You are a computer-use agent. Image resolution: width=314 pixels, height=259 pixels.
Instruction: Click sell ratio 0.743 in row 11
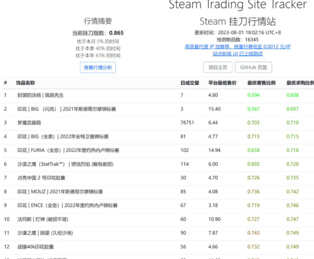click(253, 233)
